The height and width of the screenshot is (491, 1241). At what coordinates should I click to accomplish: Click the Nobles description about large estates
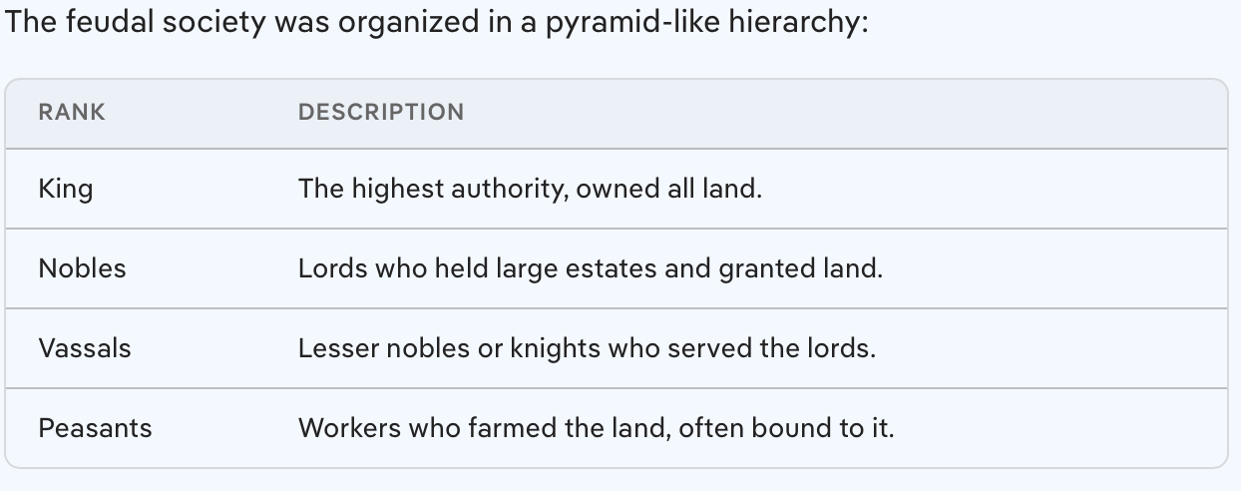click(x=590, y=268)
